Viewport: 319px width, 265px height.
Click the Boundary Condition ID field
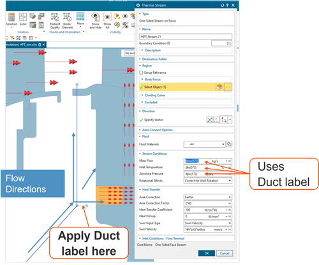(221, 43)
